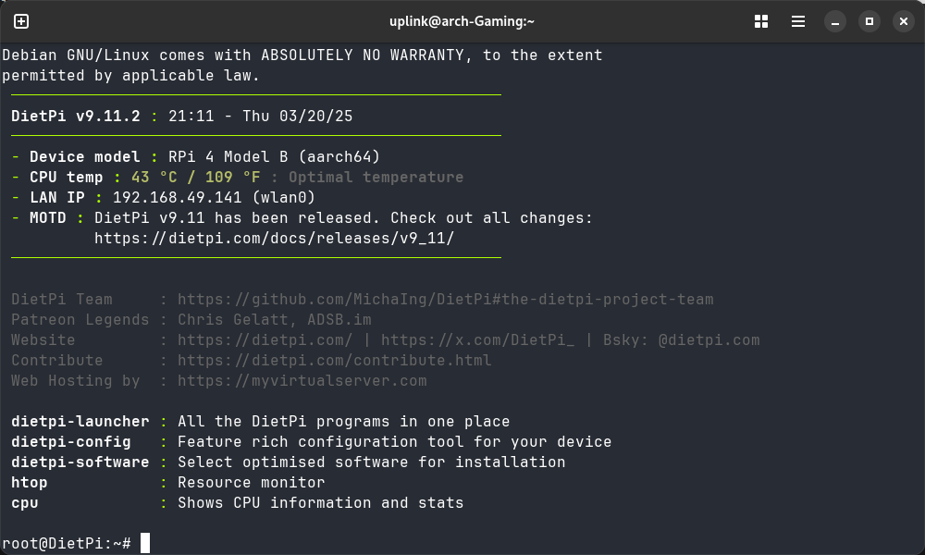Open the DietPi v9_11 release notes URL
Viewport: 925px width, 555px height.
click(x=274, y=239)
